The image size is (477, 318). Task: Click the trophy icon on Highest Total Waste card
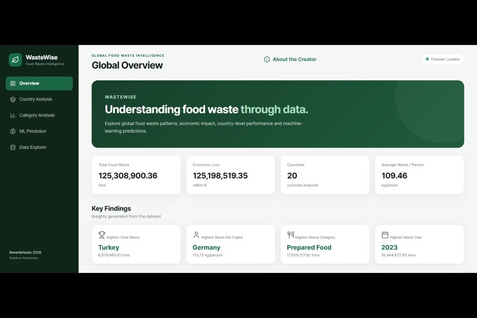[102, 235]
